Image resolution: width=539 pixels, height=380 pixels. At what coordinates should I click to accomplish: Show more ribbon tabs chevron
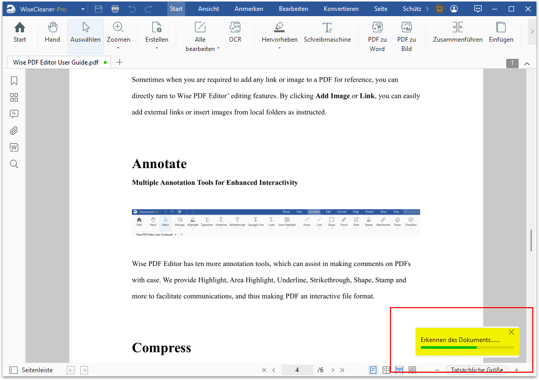click(427, 9)
